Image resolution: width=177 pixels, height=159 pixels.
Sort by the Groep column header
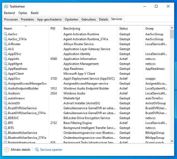pyautogui.click(x=150, y=29)
